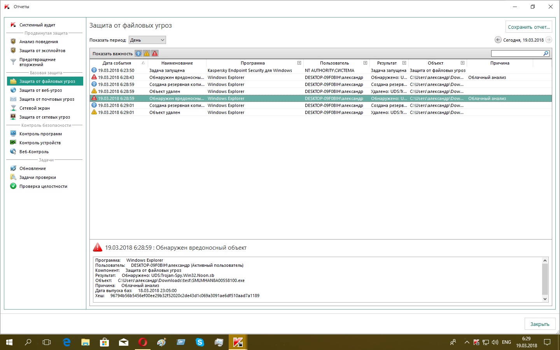This screenshot has width=560, height=350.
Task: Select the 6:28:59 Создана резервная копия row
Action: click(x=321, y=84)
